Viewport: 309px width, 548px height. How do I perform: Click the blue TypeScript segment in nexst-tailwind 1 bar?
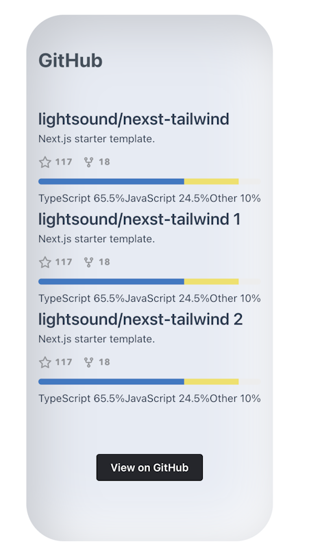(112, 281)
